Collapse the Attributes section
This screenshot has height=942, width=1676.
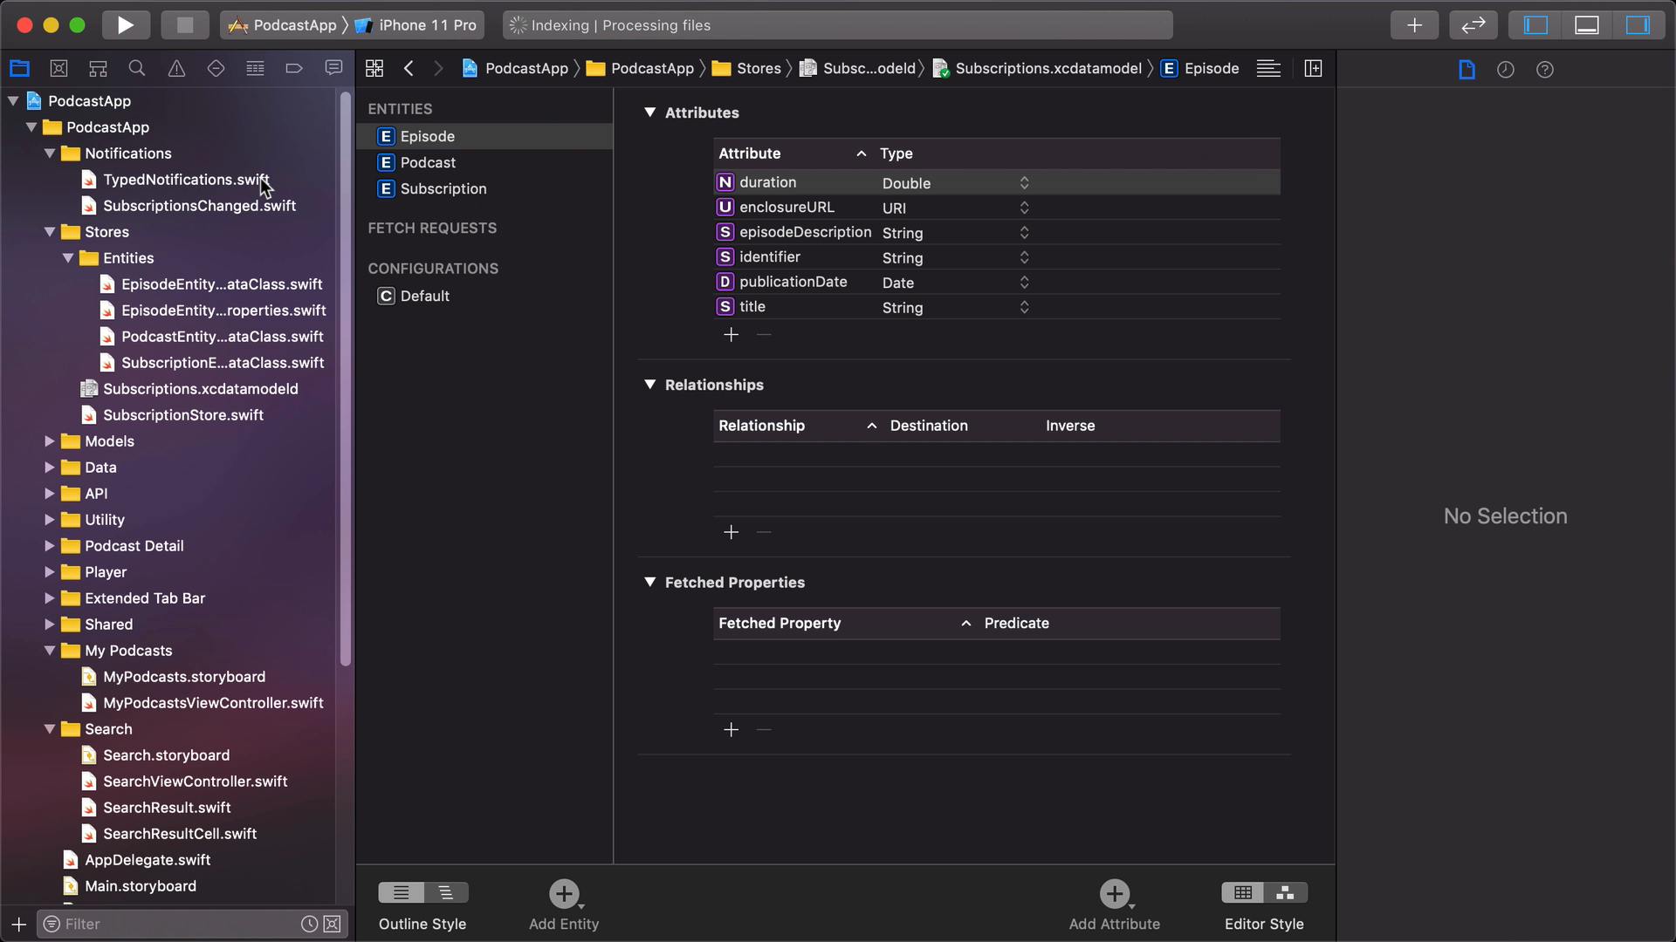(649, 112)
